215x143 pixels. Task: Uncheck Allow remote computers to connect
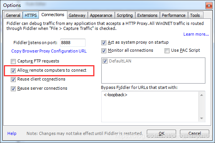[13, 71]
